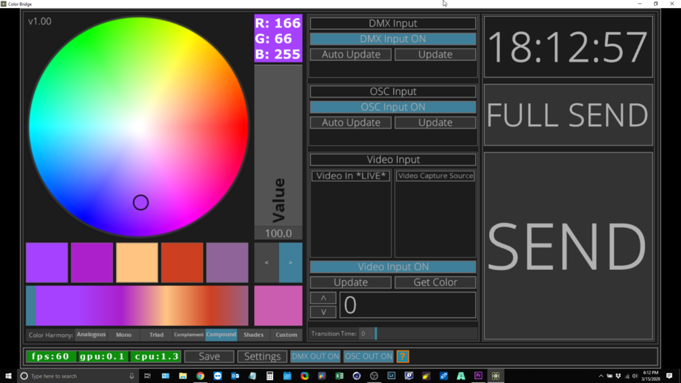The image size is (681, 383).
Task: Click the large 0 number field
Action: click(x=407, y=305)
